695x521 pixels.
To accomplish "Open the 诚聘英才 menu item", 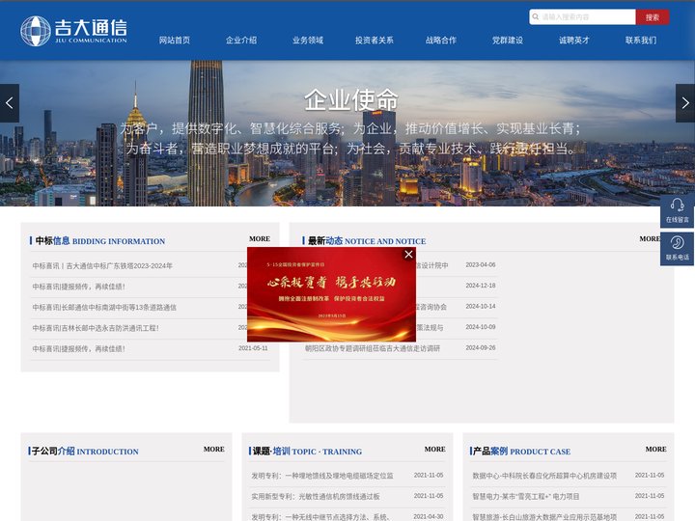I will pyautogui.click(x=574, y=41).
